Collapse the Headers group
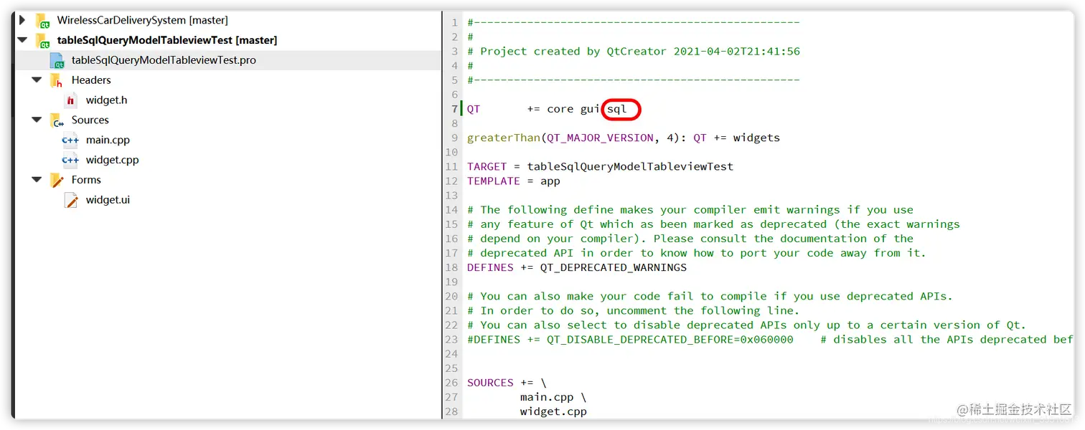 [x=36, y=80]
